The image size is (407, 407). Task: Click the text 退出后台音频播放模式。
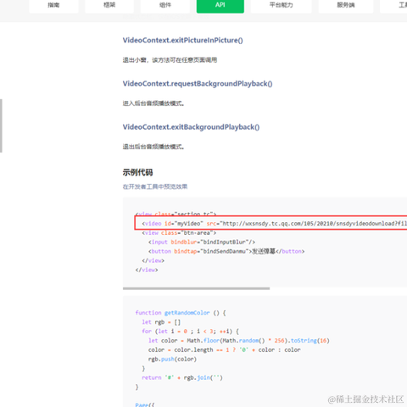point(153,147)
